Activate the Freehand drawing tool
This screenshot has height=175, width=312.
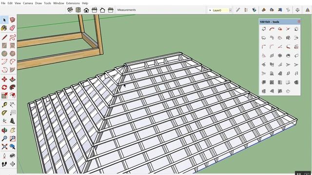(x=12, y=37)
